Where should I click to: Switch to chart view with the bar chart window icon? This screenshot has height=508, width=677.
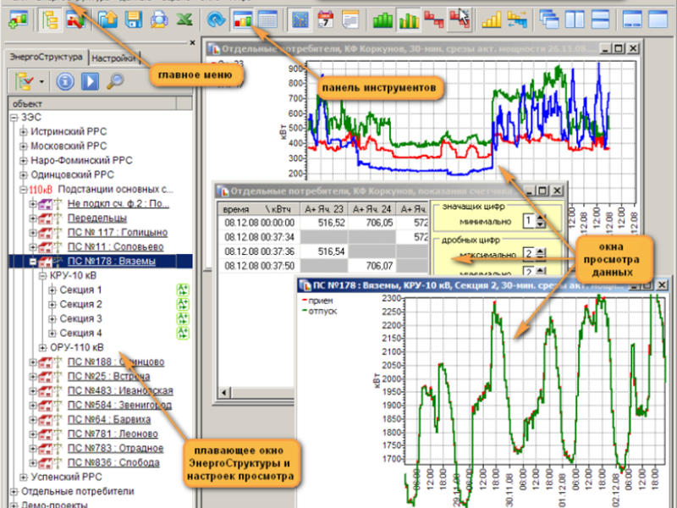[242, 19]
